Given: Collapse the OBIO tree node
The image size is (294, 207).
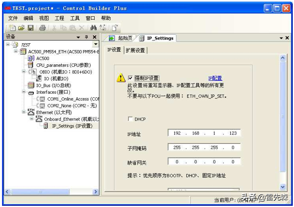Looking at the screenshot, I should (24, 72).
